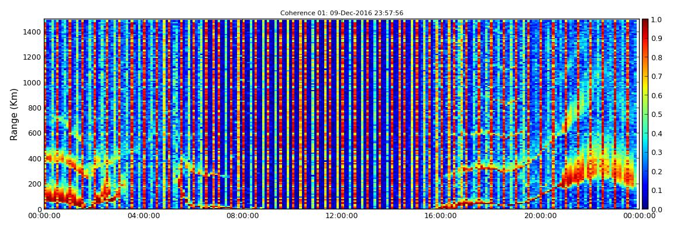Click the 800 range tick label

[35, 108]
